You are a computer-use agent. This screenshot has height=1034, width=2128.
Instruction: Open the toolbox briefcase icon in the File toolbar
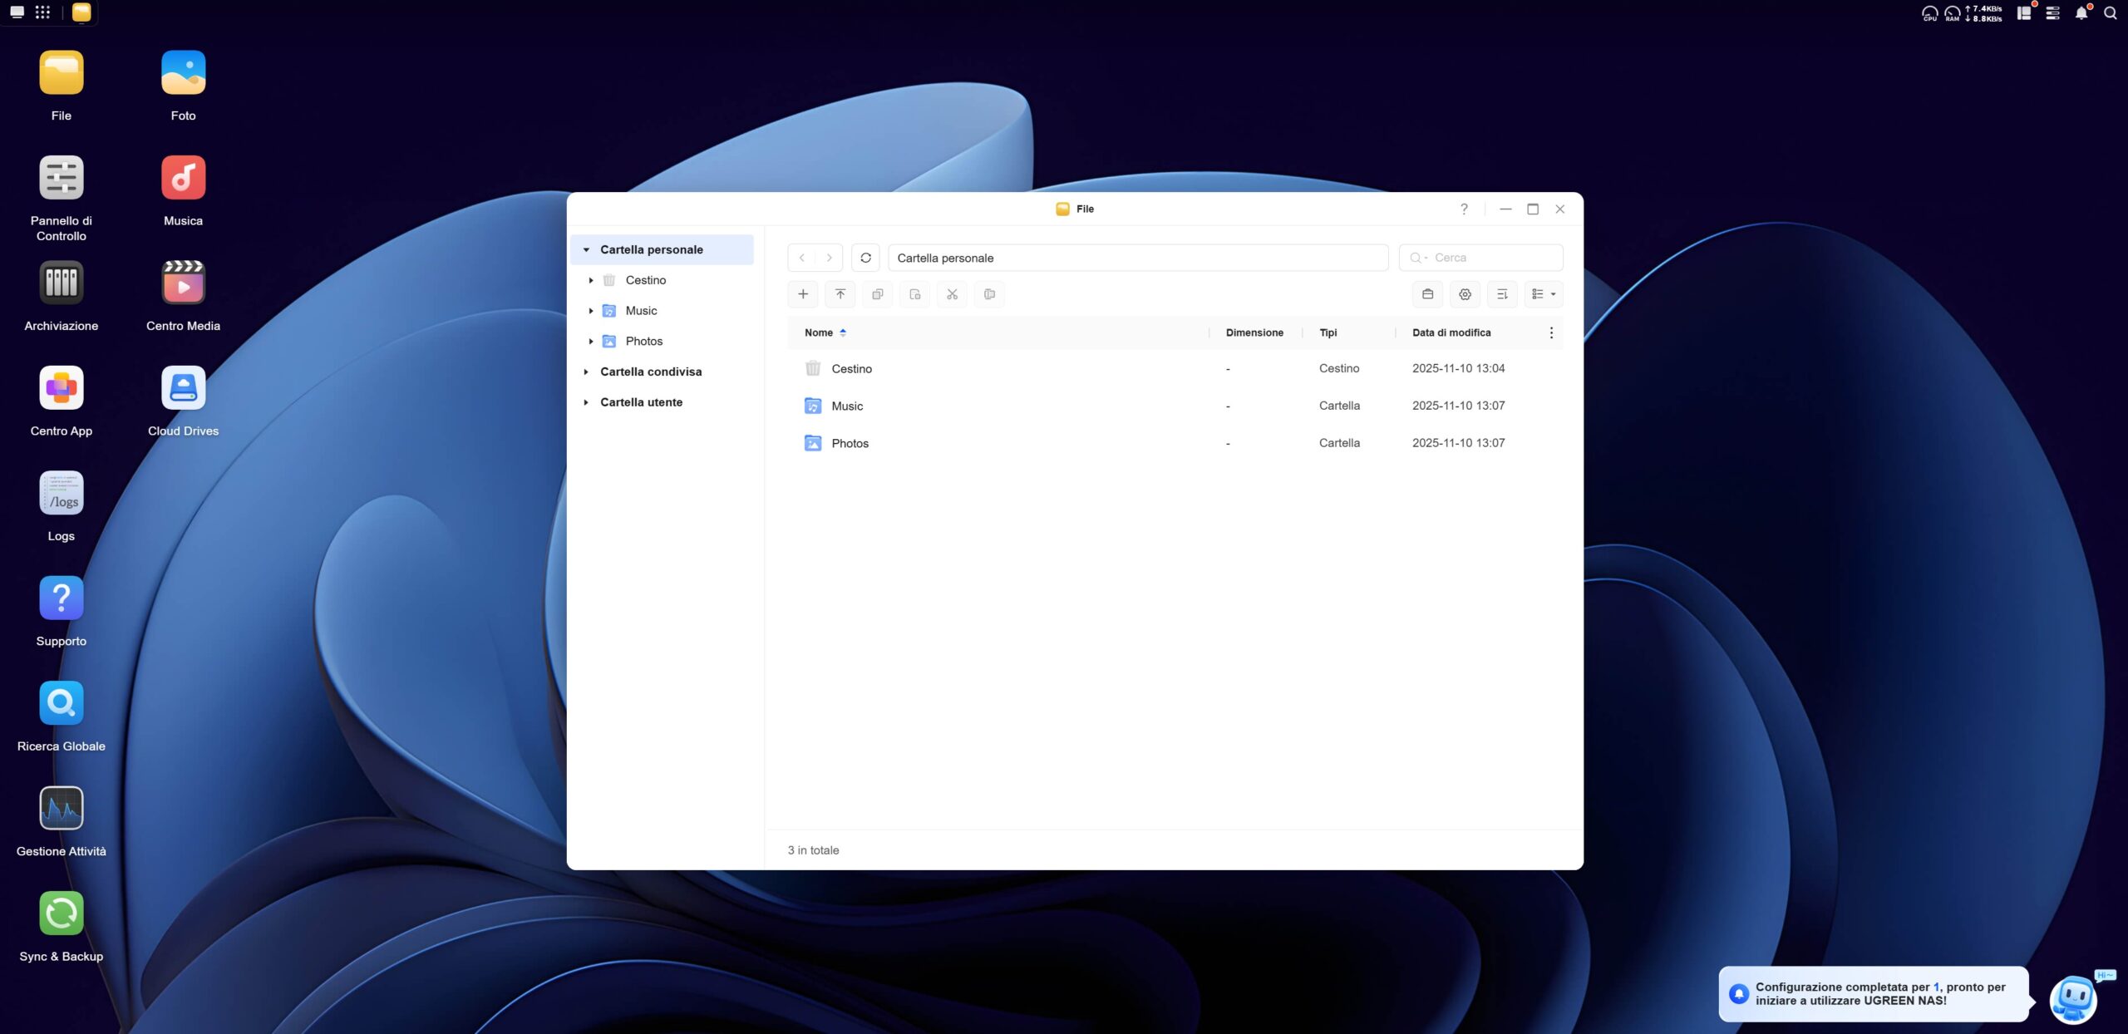pos(1428,294)
